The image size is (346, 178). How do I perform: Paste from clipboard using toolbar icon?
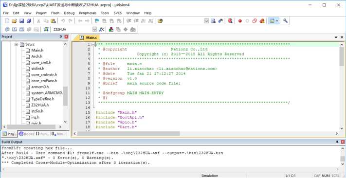coord(53,21)
